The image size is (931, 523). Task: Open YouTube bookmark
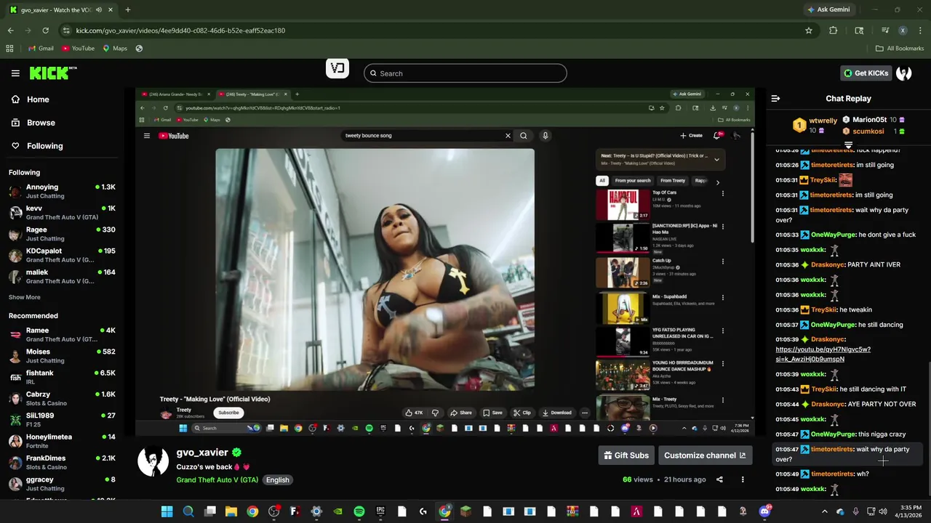pos(79,49)
